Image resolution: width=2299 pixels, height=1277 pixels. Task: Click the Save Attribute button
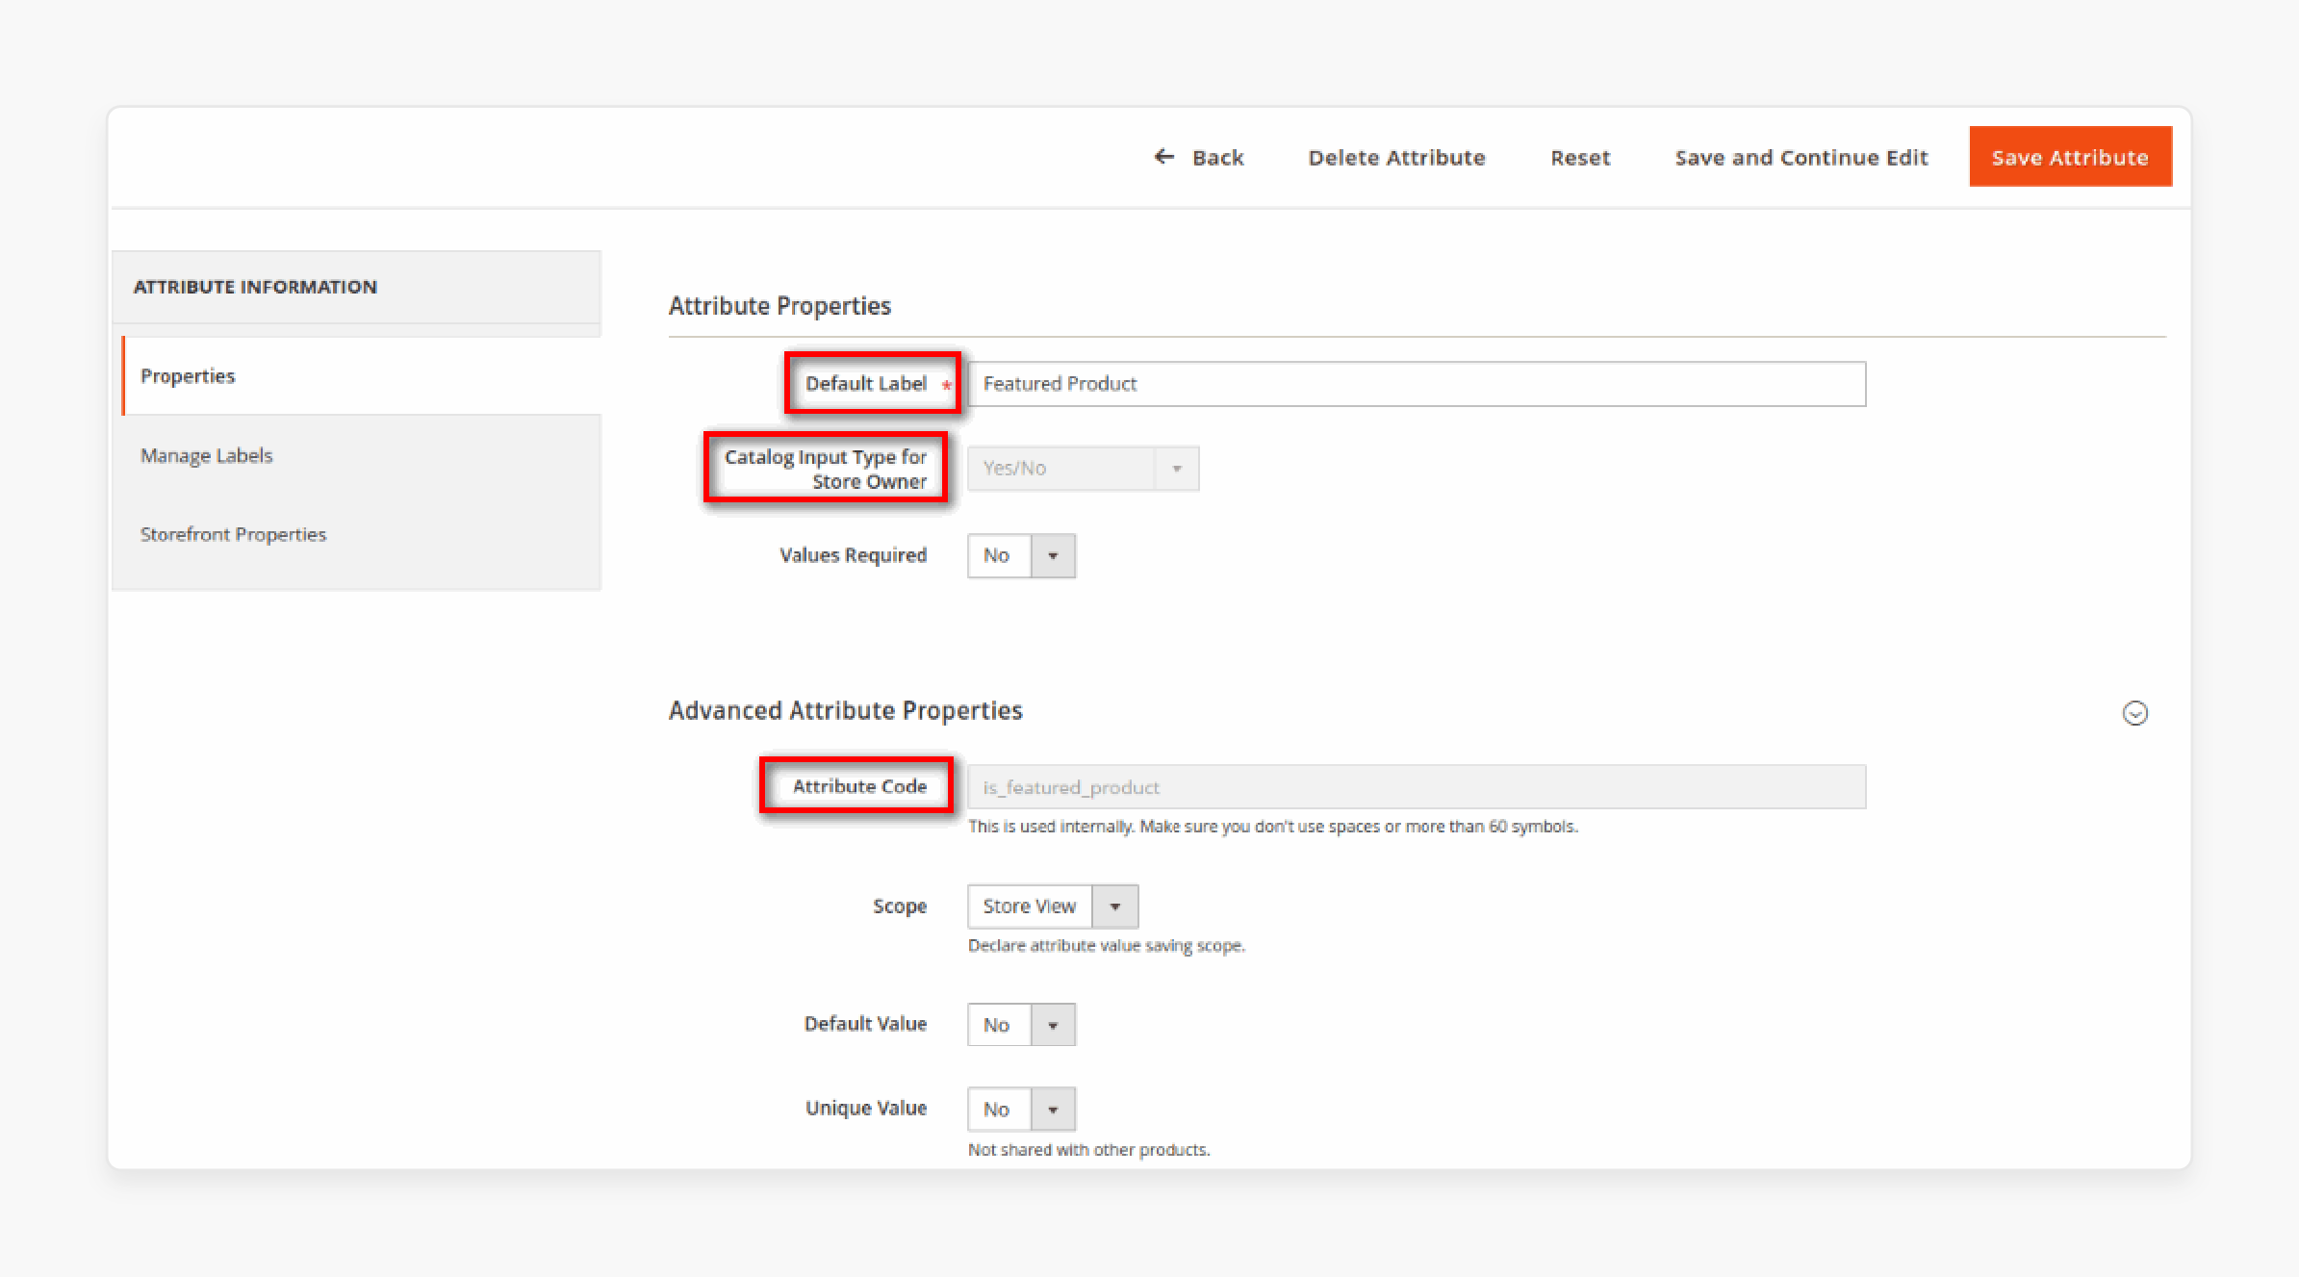pos(2070,157)
